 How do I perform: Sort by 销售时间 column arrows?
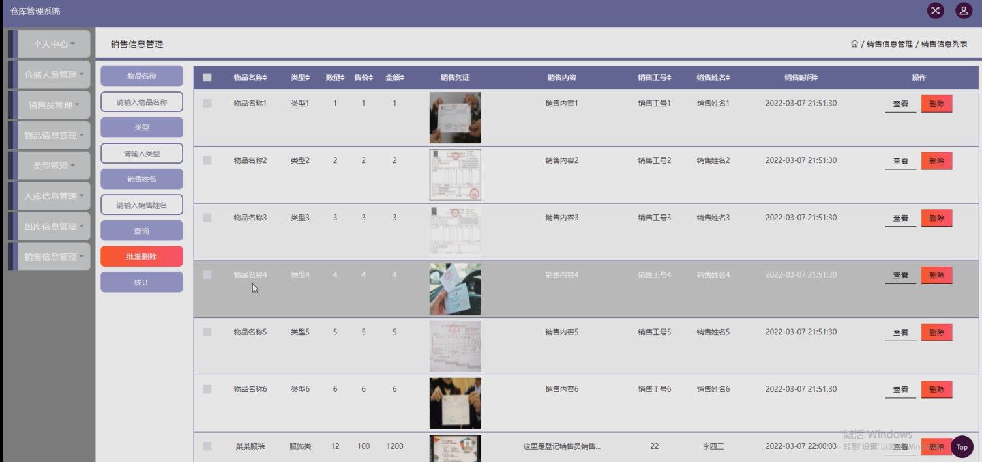816,78
